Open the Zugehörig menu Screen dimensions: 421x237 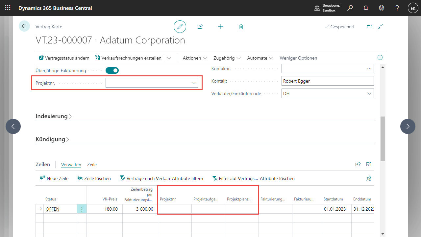coord(227,58)
